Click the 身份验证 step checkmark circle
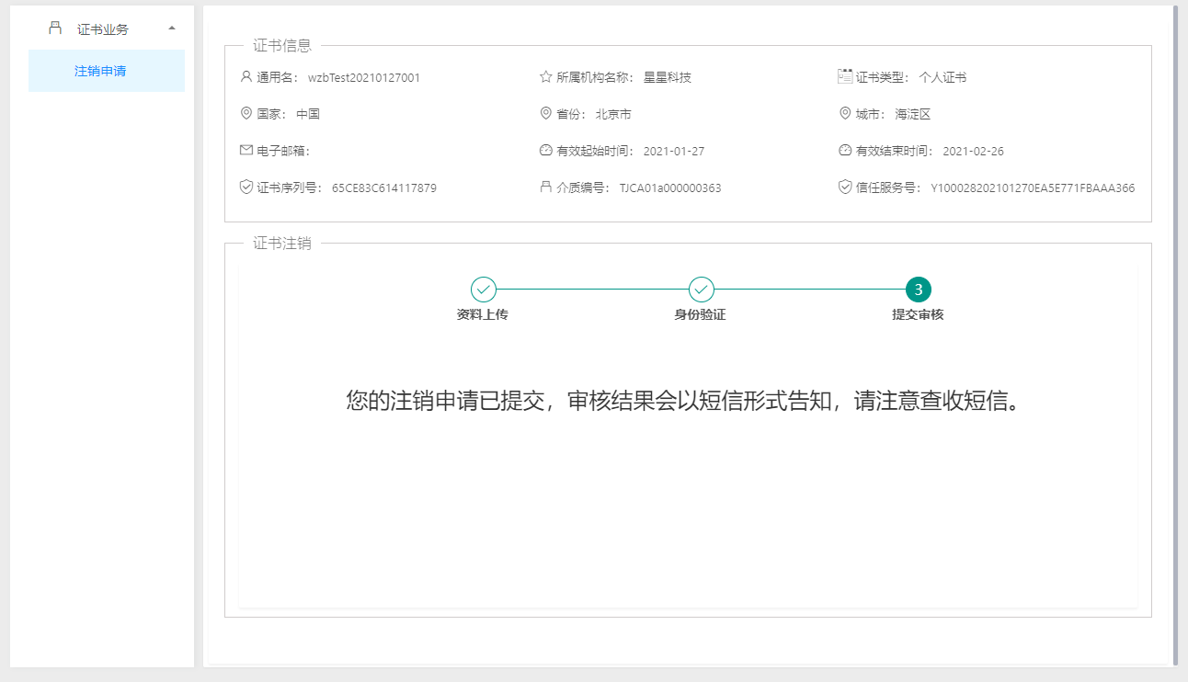The height and width of the screenshot is (682, 1188). pos(702,290)
